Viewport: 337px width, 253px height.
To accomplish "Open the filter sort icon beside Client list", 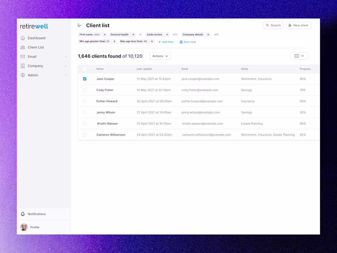I will 79,25.
